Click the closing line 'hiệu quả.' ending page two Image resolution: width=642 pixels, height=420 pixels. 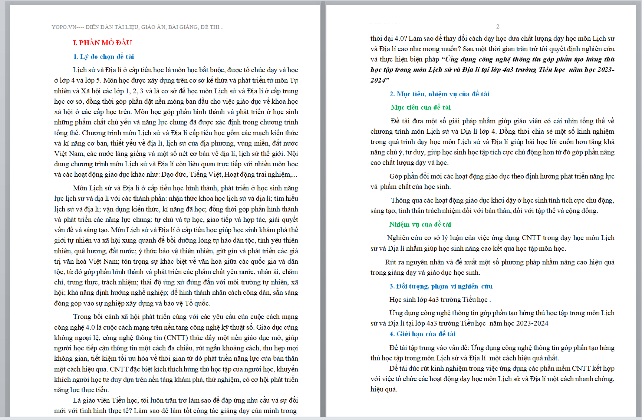pyautogui.click(x=384, y=389)
